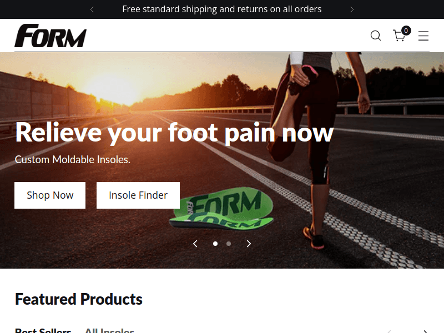Select the first slide indicator dot
Viewport: 444px width, 333px height.
215,244
